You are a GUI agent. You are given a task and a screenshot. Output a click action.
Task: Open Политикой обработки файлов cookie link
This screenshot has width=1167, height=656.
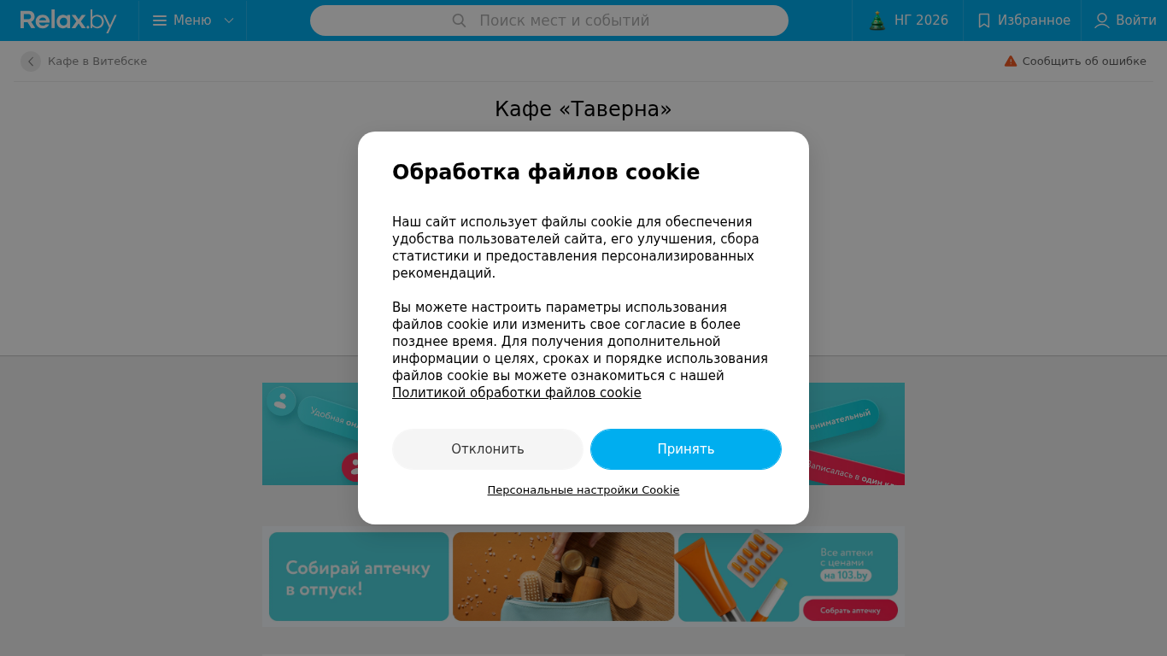[517, 393]
